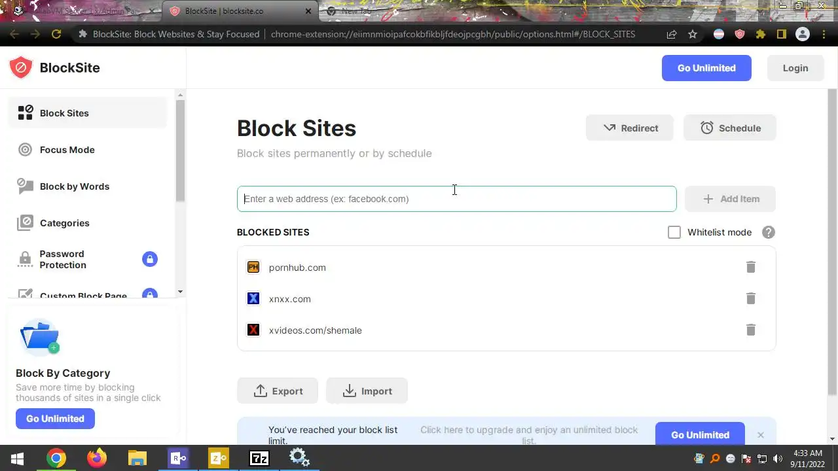Open the settings gear app in taskbar
The width and height of the screenshot is (838, 471).
[299, 458]
